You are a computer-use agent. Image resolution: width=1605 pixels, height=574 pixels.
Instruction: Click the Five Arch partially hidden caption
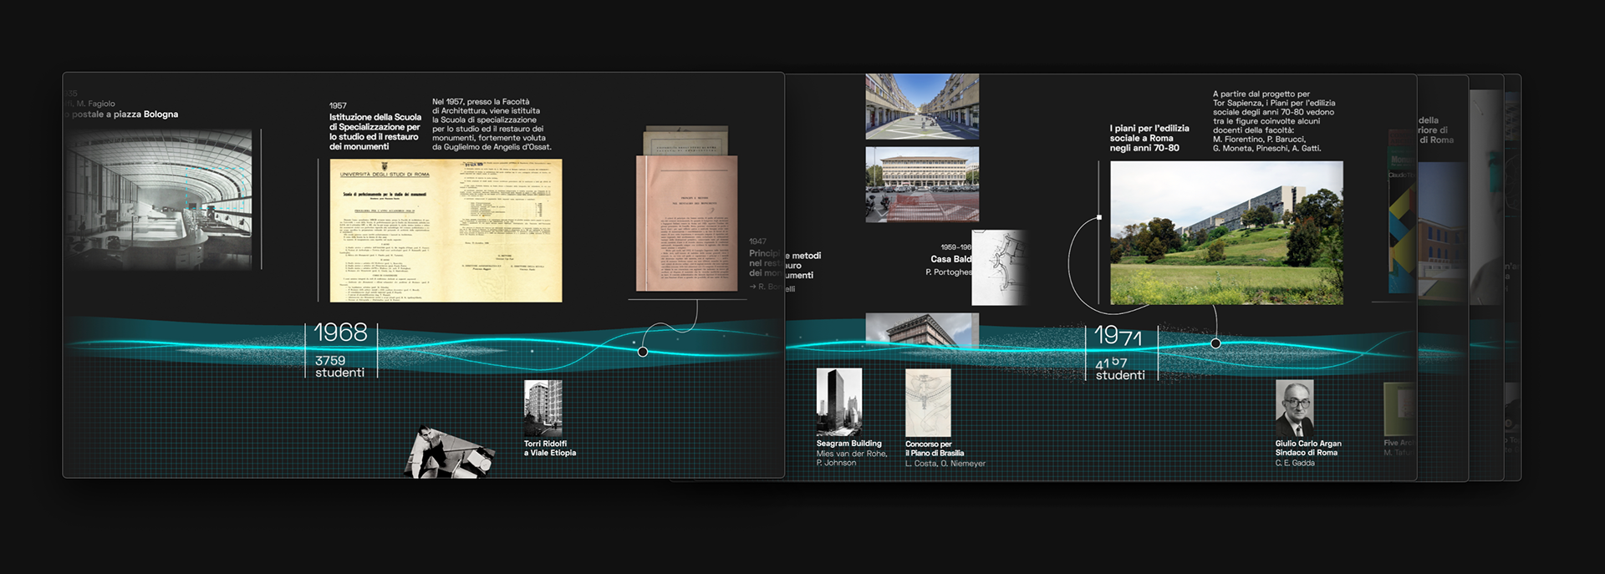1399,443
